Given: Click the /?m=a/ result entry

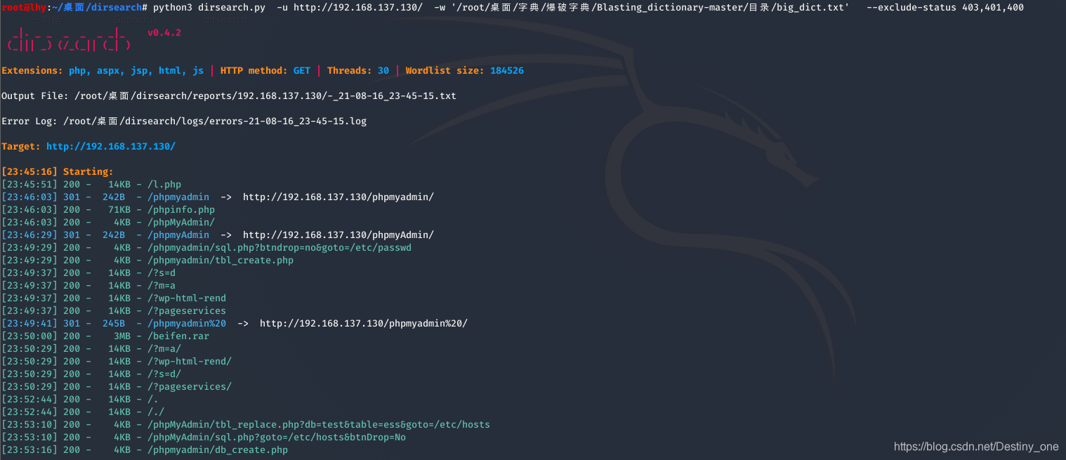Looking at the screenshot, I should tap(164, 348).
